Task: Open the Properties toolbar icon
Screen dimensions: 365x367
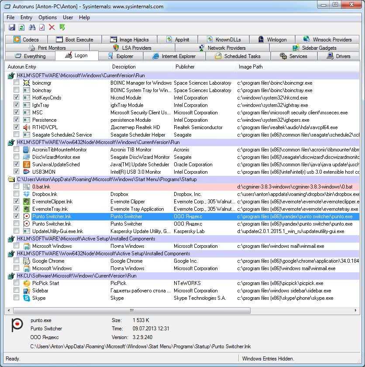Action: [42, 27]
